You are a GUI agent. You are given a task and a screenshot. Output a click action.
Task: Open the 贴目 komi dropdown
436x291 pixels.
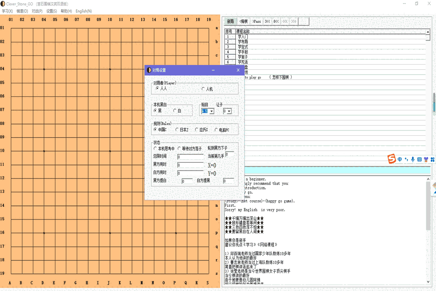(212, 111)
